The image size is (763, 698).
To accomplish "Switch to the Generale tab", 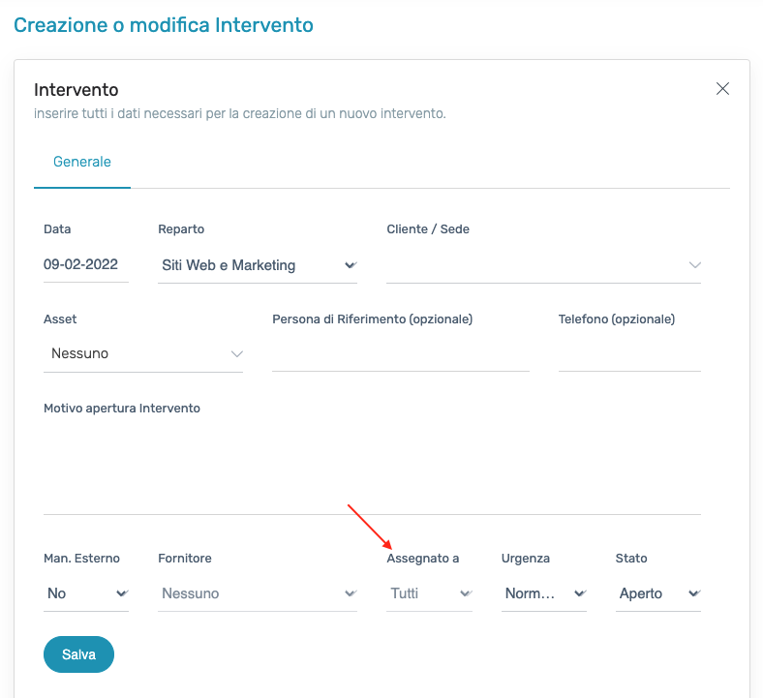I will (82, 162).
